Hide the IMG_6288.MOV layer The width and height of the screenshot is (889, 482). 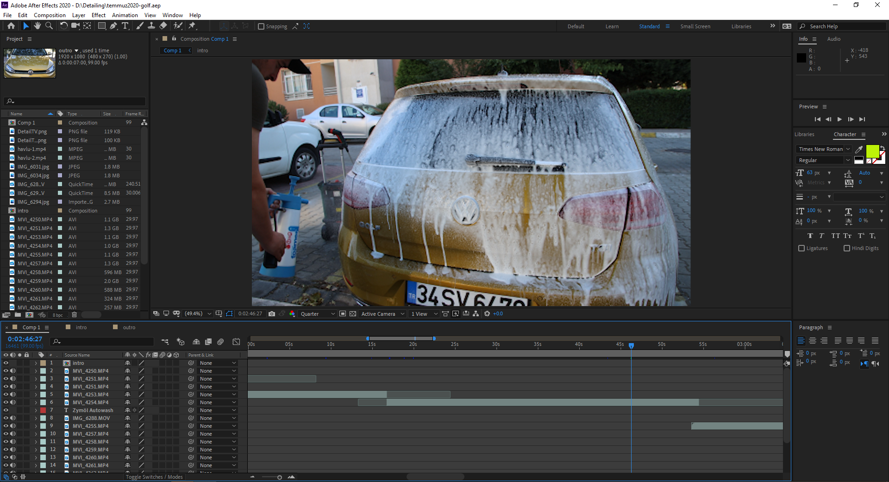6,418
